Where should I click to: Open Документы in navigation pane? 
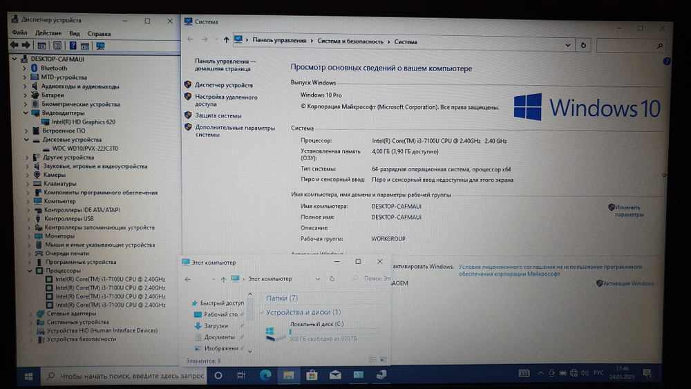tap(219, 337)
